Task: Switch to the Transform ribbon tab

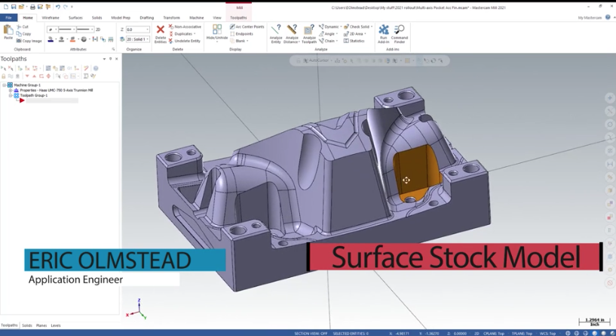Action: (x=171, y=17)
